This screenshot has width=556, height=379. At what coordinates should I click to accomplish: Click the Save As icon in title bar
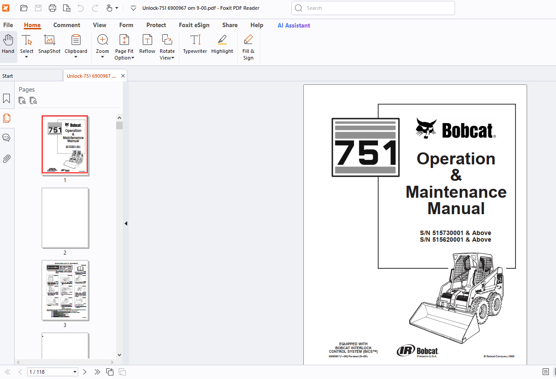pos(67,8)
